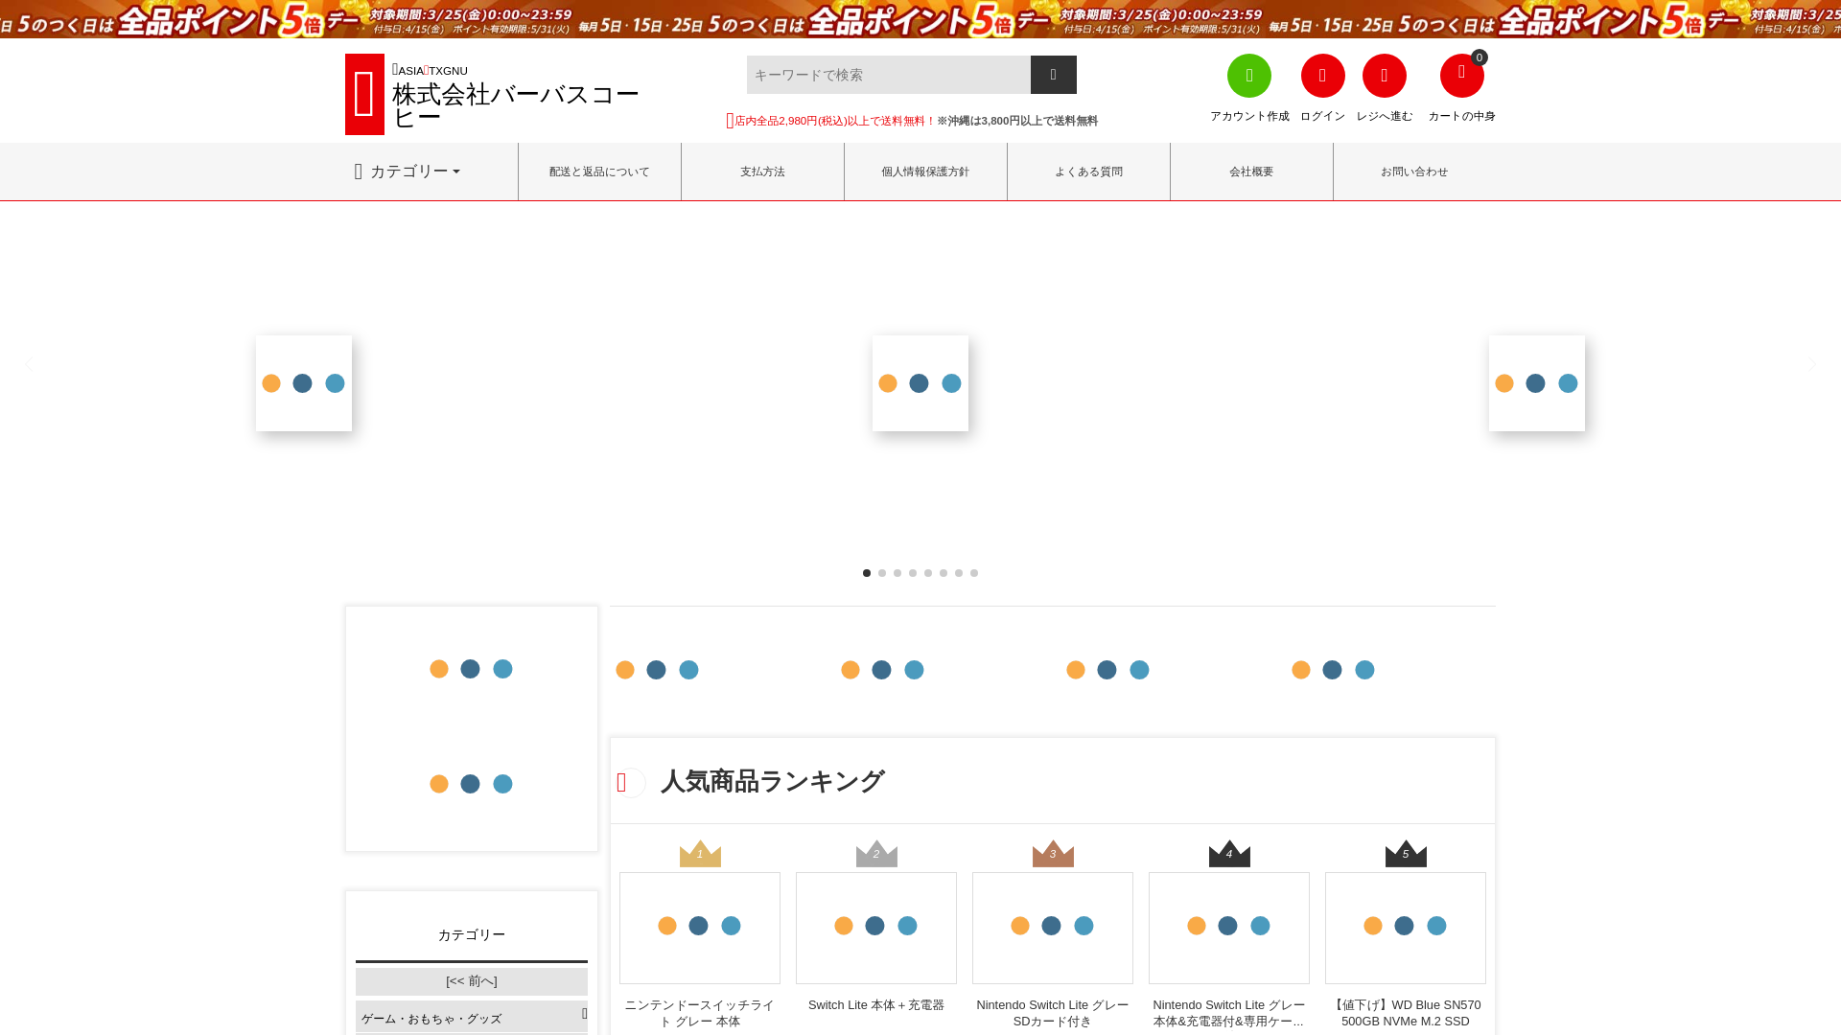Open お問い合わせ menu item

click(x=1414, y=172)
